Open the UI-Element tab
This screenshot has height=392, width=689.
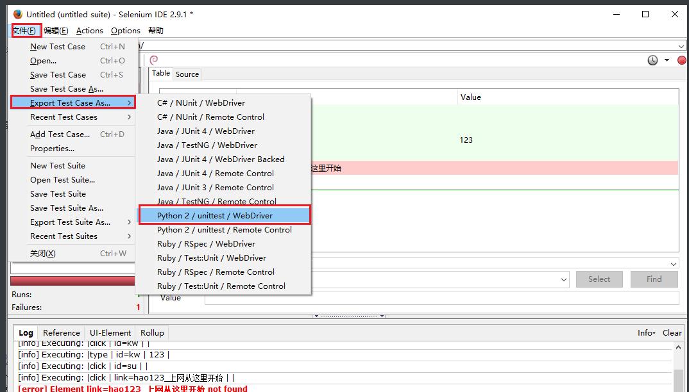(110, 332)
